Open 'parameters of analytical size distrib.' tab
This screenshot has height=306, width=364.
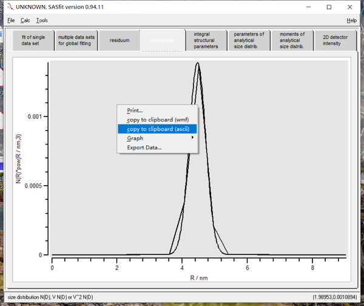[x=249, y=41]
